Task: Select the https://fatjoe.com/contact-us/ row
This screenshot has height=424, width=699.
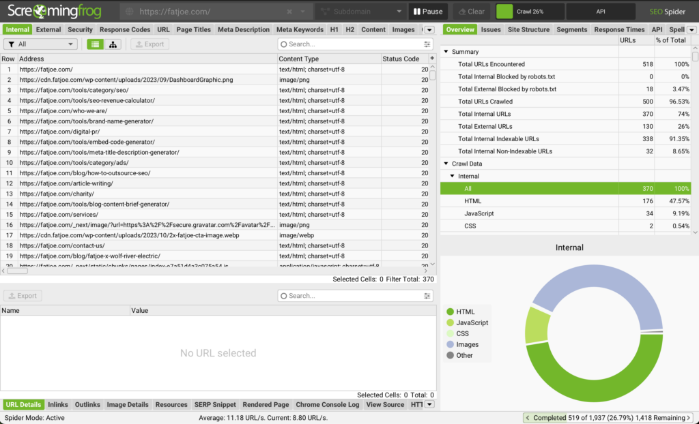Action: pos(214,245)
